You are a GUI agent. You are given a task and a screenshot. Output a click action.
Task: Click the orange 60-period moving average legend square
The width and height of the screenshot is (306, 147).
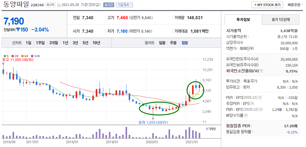(23, 56)
